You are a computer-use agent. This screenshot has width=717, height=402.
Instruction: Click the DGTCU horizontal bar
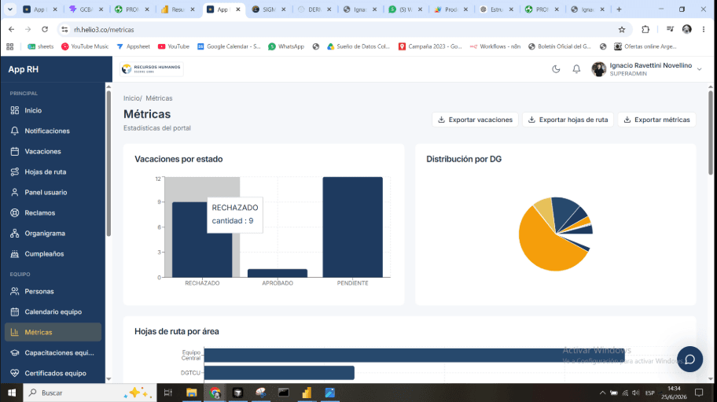click(x=279, y=373)
